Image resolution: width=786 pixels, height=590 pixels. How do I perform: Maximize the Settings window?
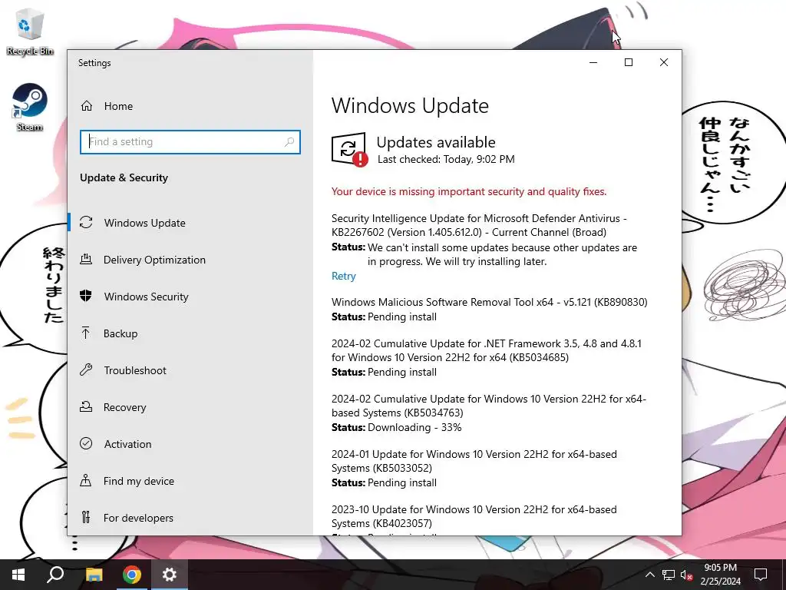coord(629,62)
